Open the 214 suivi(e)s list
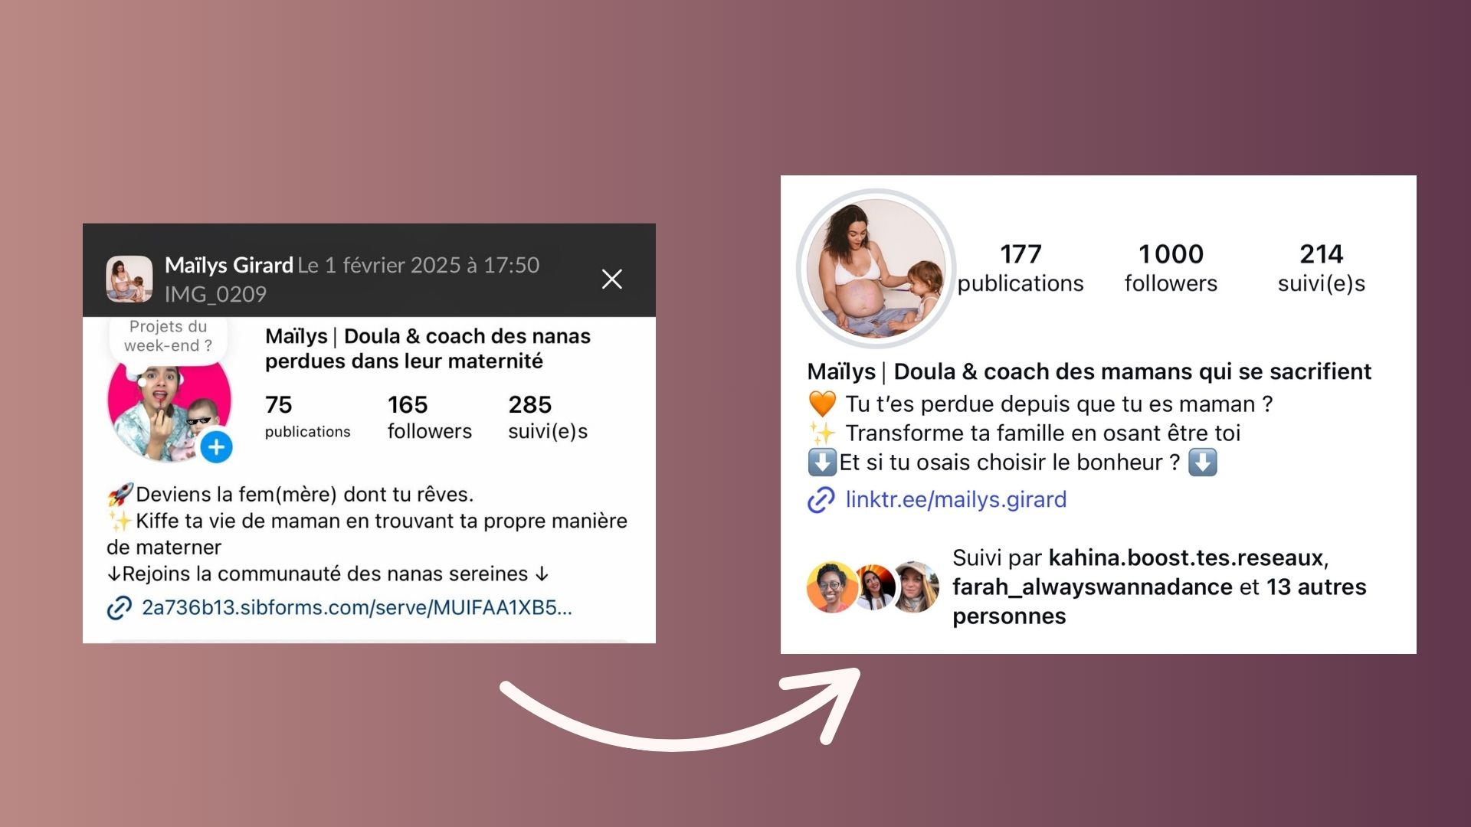The height and width of the screenshot is (827, 1471). point(1321,268)
